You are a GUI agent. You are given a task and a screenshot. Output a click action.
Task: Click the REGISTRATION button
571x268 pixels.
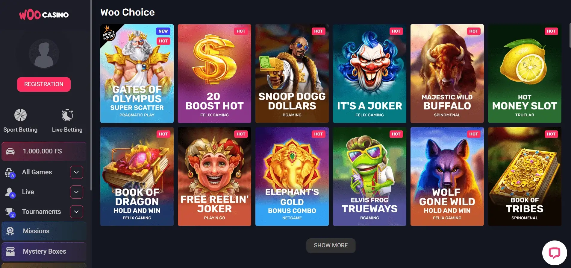(x=44, y=84)
